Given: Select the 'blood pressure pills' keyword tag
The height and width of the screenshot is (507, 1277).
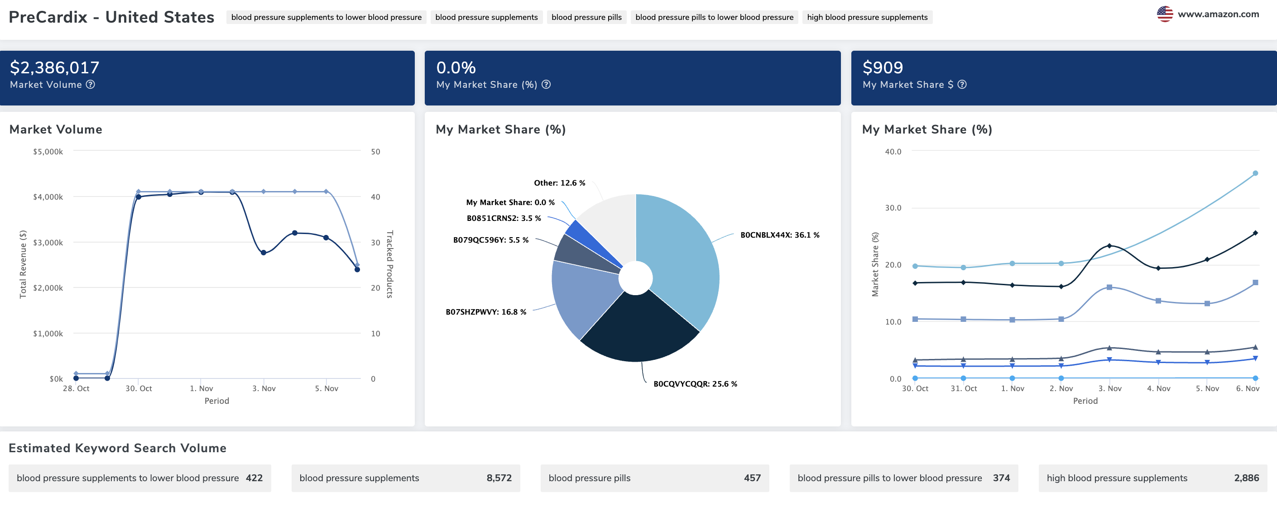Looking at the screenshot, I should tap(586, 17).
